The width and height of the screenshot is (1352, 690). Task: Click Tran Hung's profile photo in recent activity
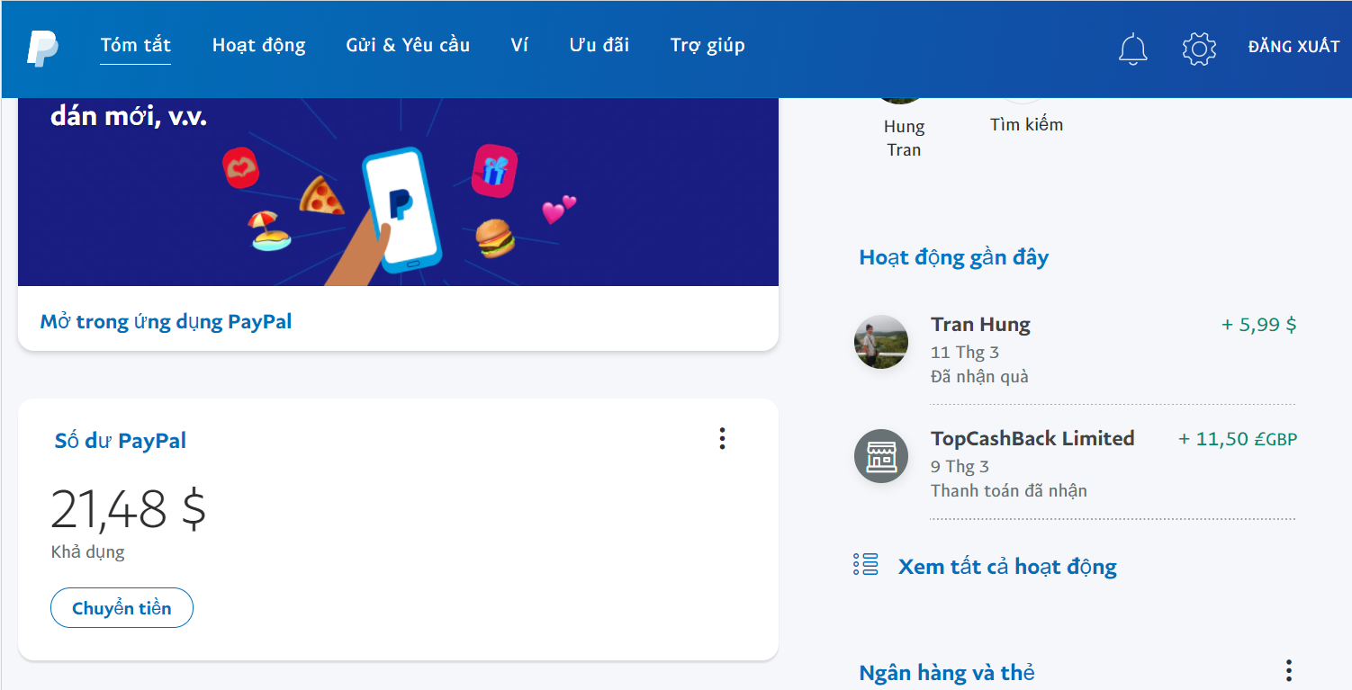[x=881, y=342]
